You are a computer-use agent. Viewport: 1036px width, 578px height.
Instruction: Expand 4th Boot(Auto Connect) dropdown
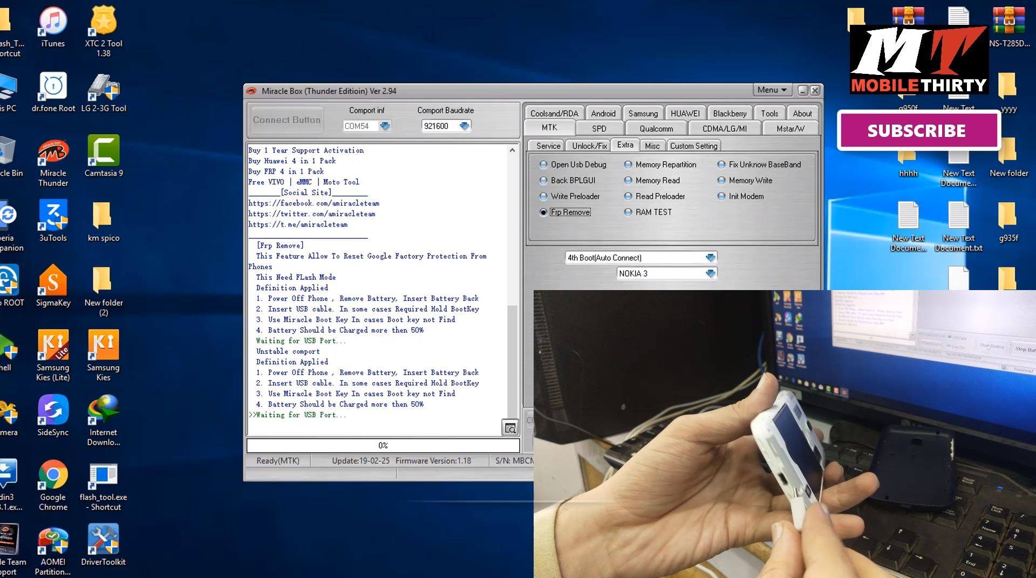click(x=710, y=258)
